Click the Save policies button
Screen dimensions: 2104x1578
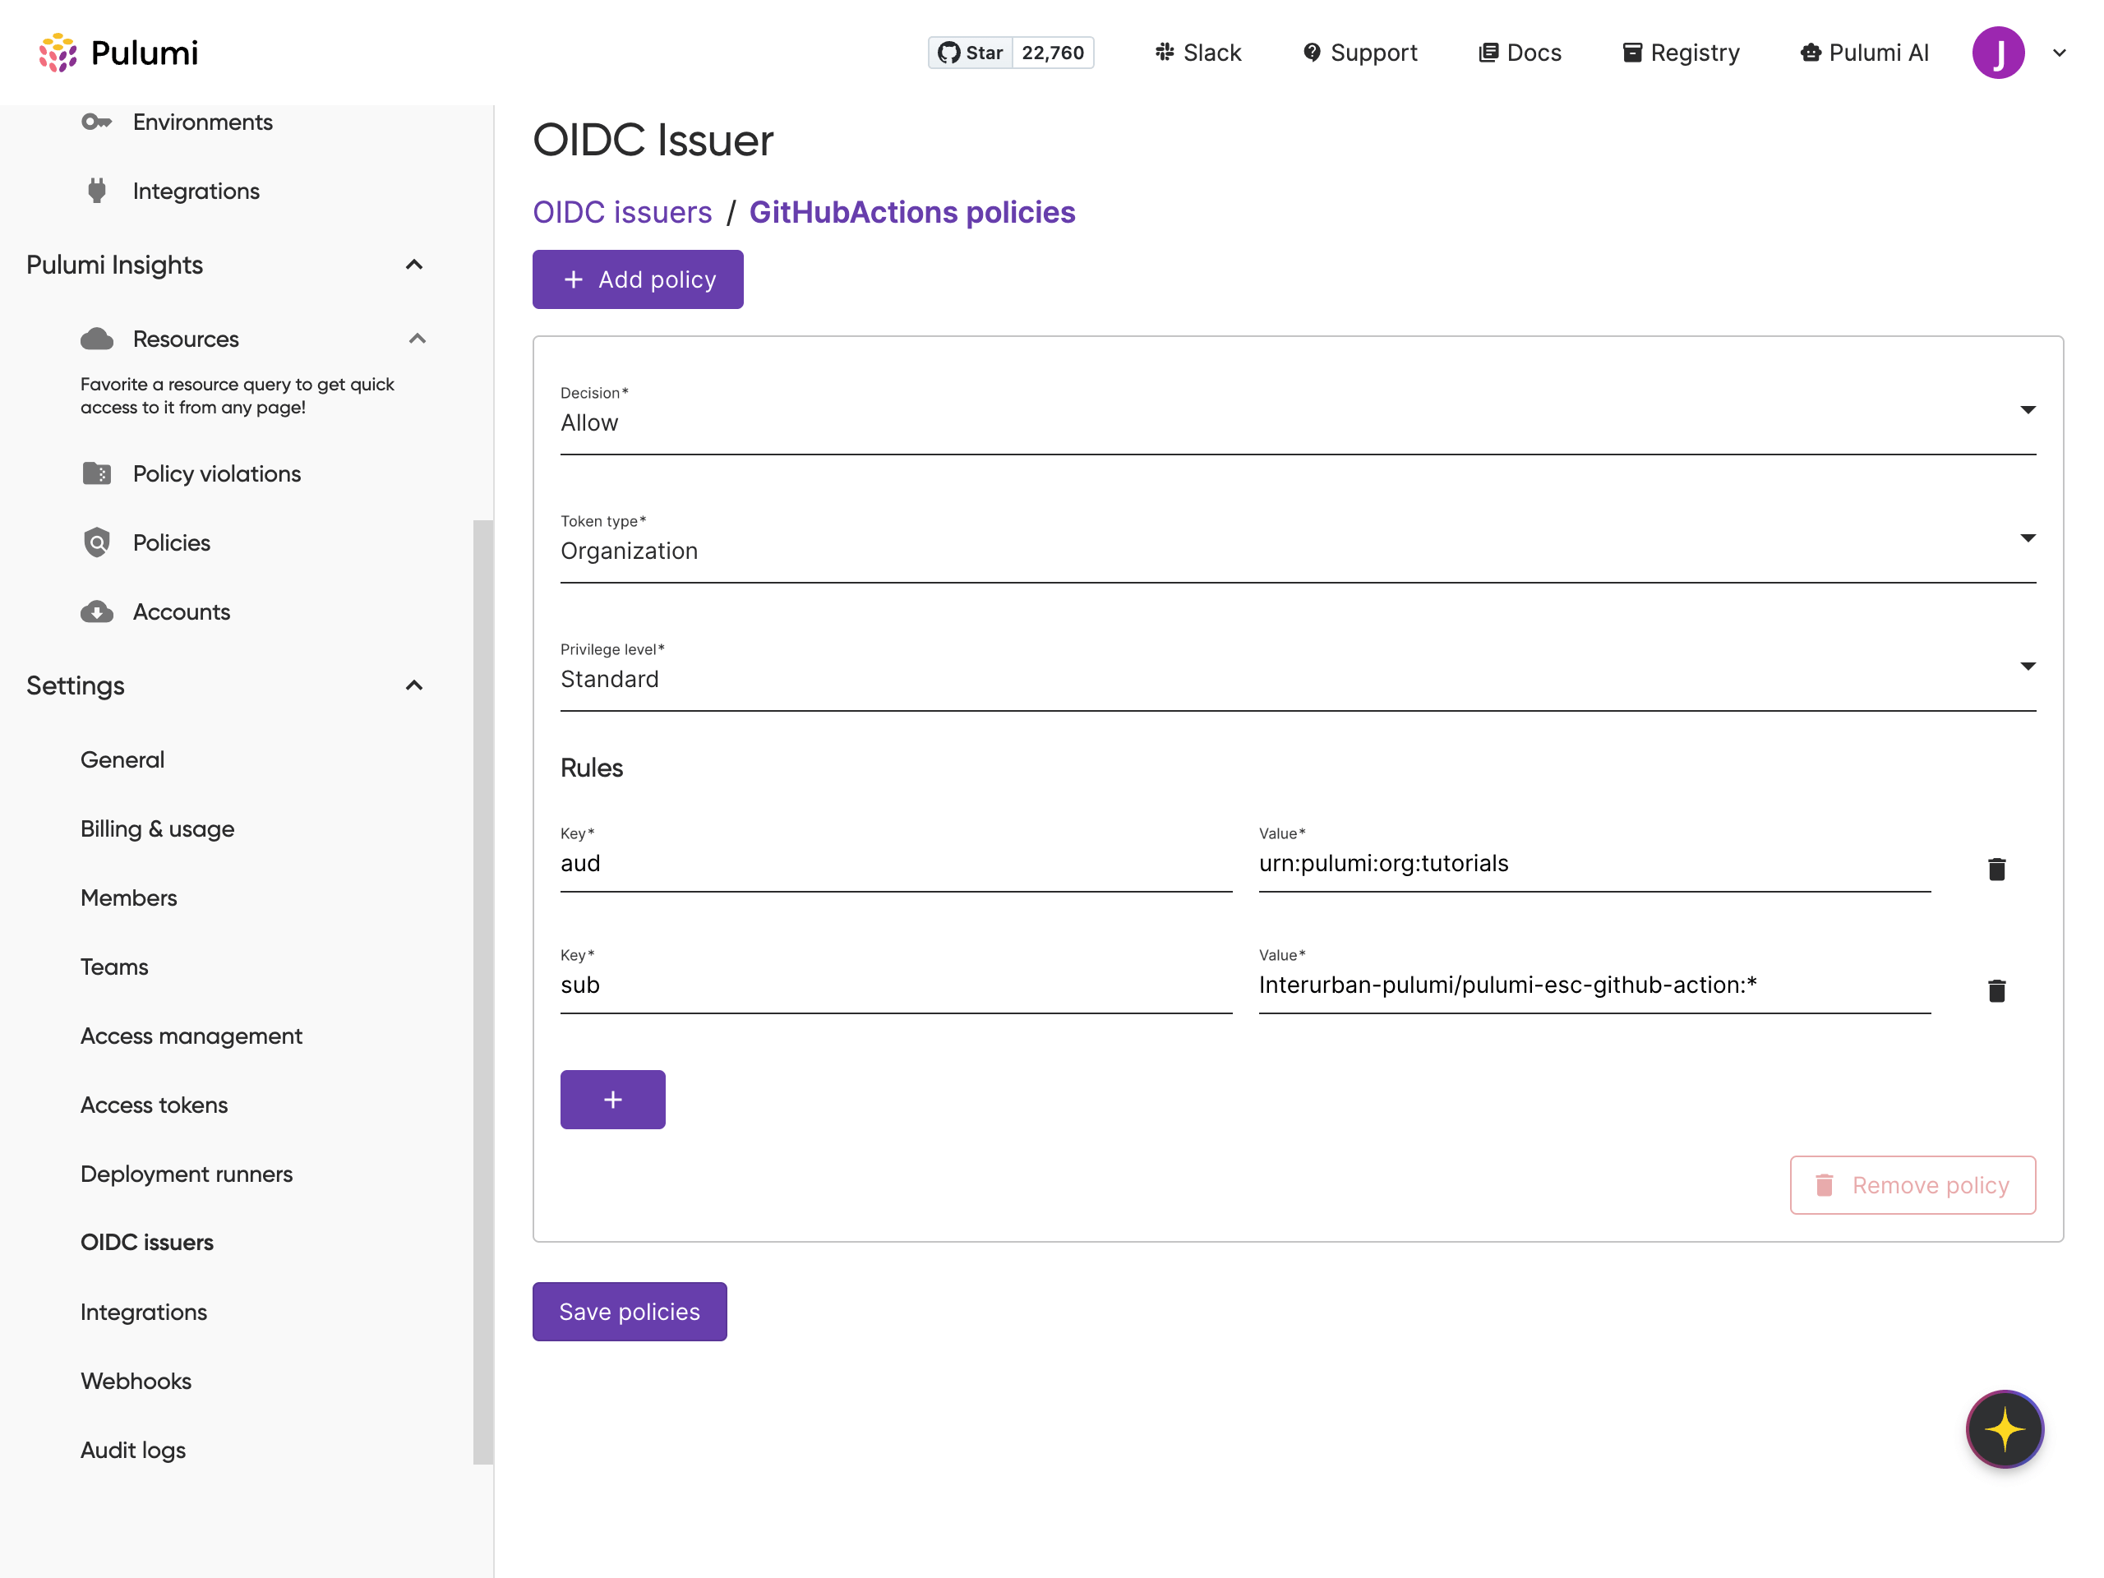(629, 1311)
